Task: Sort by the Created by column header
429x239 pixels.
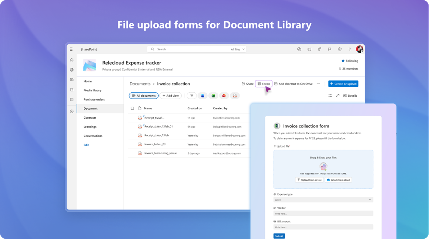Action: 220,108
